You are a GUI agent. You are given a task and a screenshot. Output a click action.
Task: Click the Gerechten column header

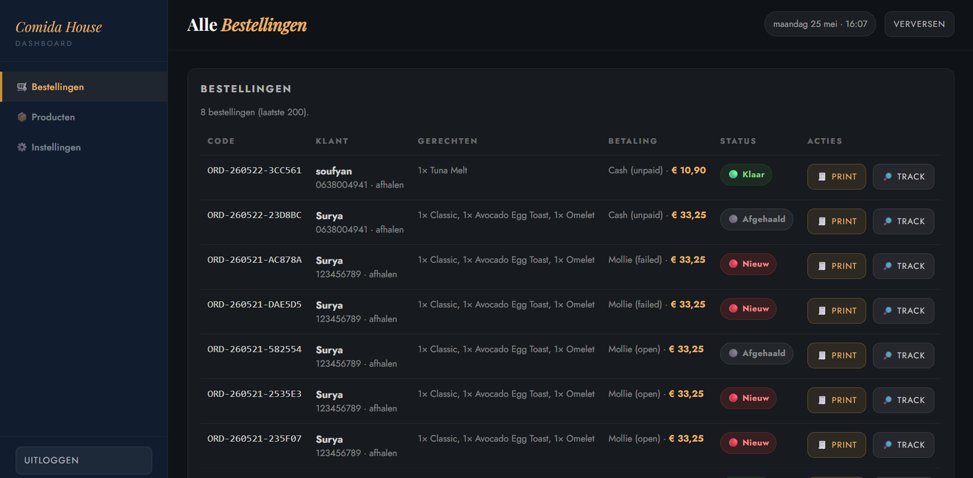click(448, 141)
